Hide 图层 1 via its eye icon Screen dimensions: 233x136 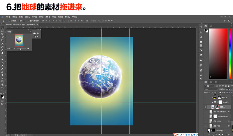(205, 107)
